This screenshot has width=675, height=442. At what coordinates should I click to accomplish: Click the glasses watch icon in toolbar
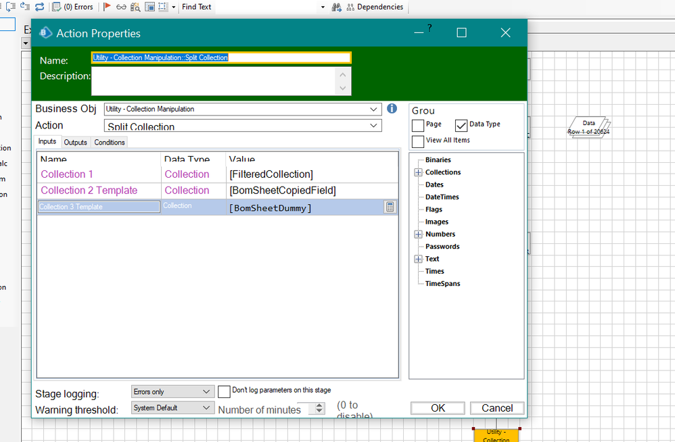(120, 7)
